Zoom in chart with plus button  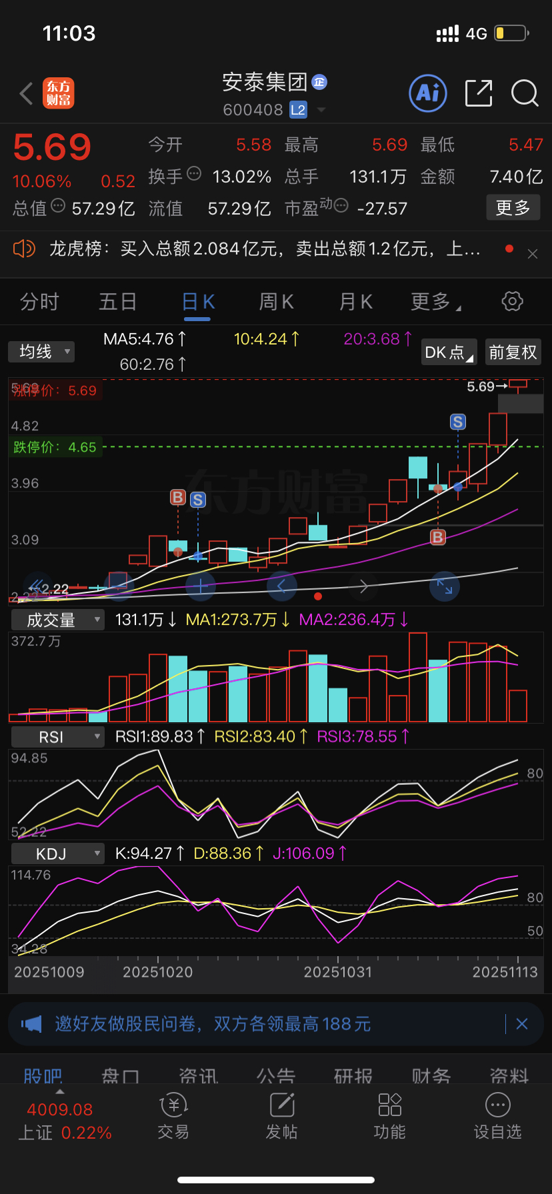click(x=200, y=586)
